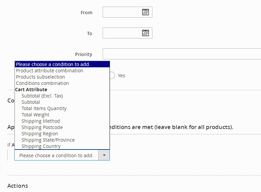Choose 'Shipping Postcode' condition
This screenshot has height=192, width=261.
(x=42, y=127)
